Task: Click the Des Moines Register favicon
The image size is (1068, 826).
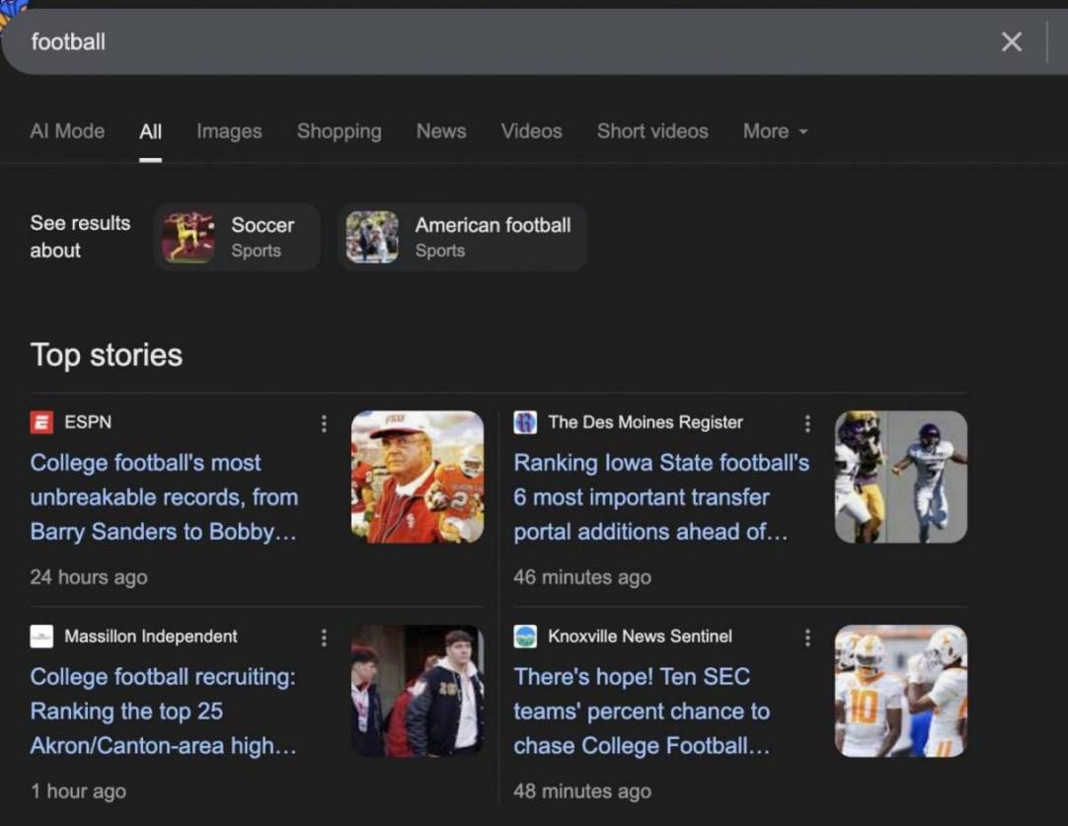Action: (x=525, y=422)
